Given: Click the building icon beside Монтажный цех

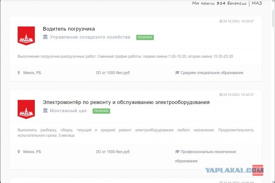Looking at the screenshot, I should pos(46,110).
